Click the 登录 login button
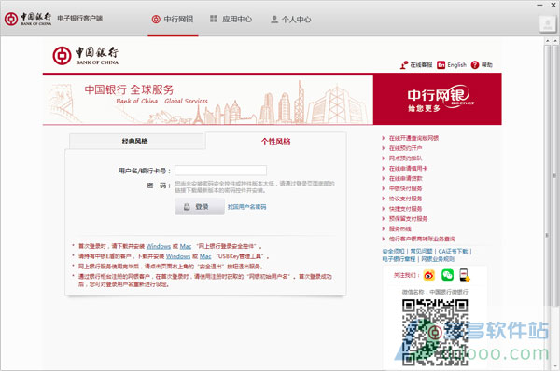560x371 pixels. [x=200, y=207]
